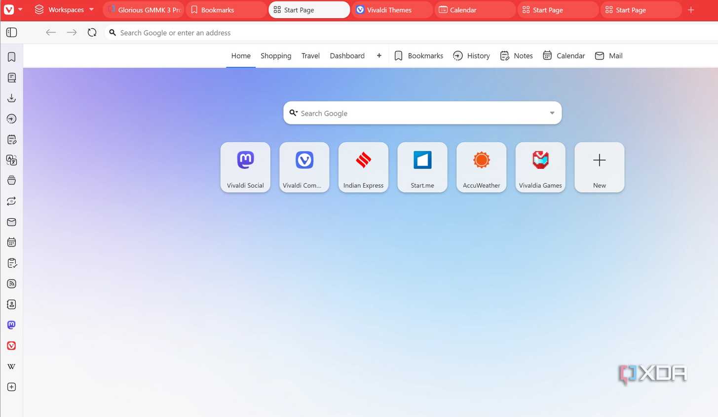The height and width of the screenshot is (417, 718).
Task: Open Bookmarks from start page navigation
Action: (x=418, y=56)
